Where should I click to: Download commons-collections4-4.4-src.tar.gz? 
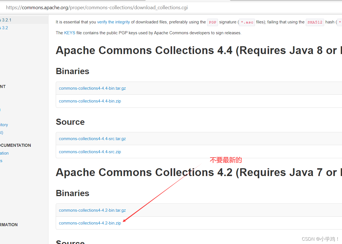tap(92, 139)
